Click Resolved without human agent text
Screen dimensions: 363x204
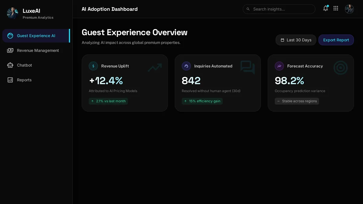click(x=211, y=91)
